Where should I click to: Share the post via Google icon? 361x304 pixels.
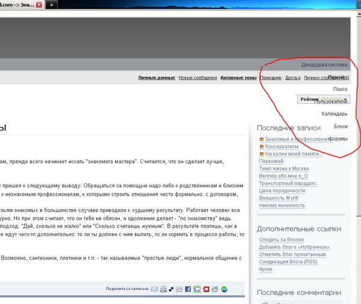point(197,289)
